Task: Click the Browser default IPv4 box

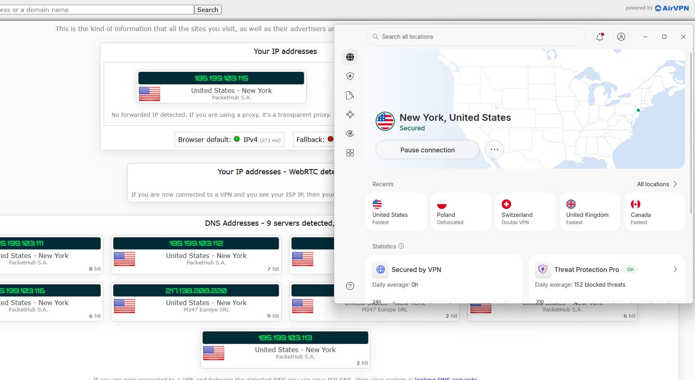Action: 229,140
